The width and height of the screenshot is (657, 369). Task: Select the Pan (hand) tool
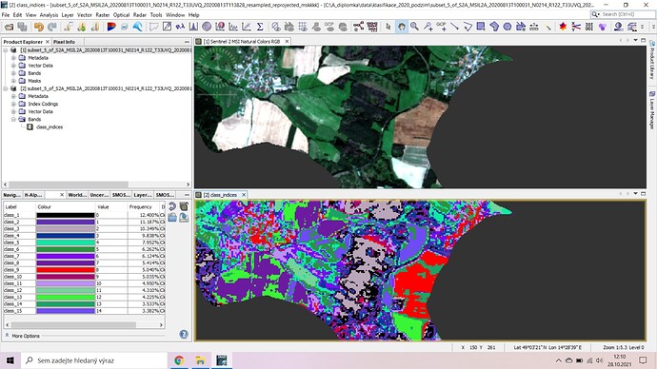pyautogui.click(x=402, y=27)
